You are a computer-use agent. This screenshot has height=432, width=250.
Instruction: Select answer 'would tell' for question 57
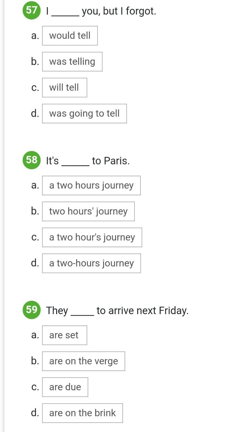pos(70,36)
